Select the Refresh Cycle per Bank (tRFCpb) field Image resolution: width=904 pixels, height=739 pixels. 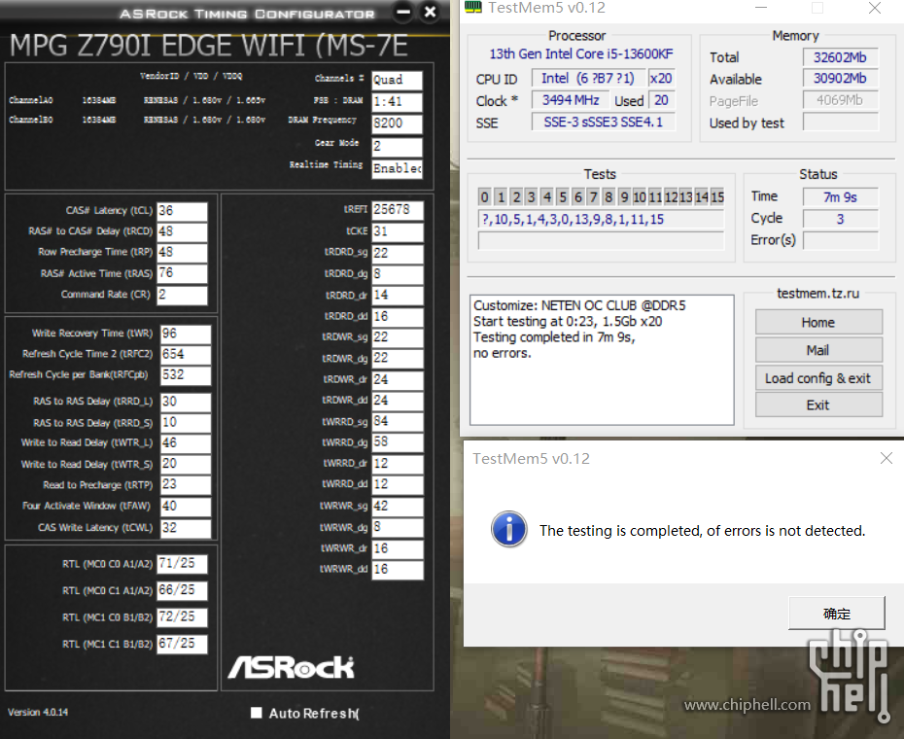(x=186, y=375)
